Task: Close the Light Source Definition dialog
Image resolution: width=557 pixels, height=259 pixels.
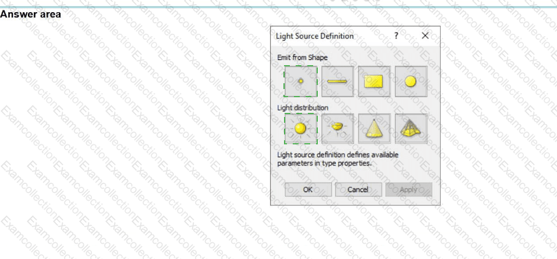Action: tap(425, 36)
